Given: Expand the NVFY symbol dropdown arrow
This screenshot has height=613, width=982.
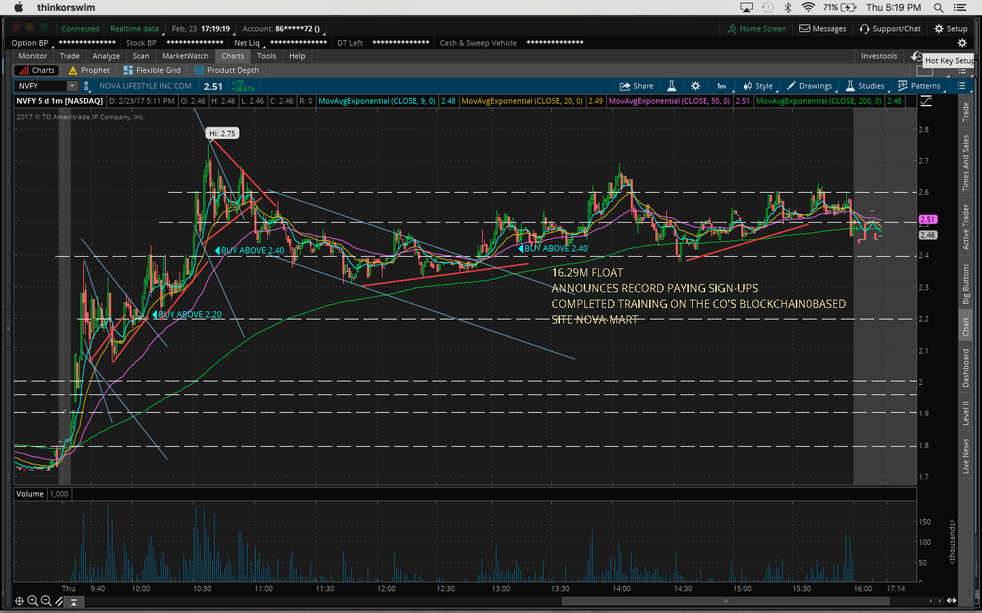Looking at the screenshot, I should 72,86.
